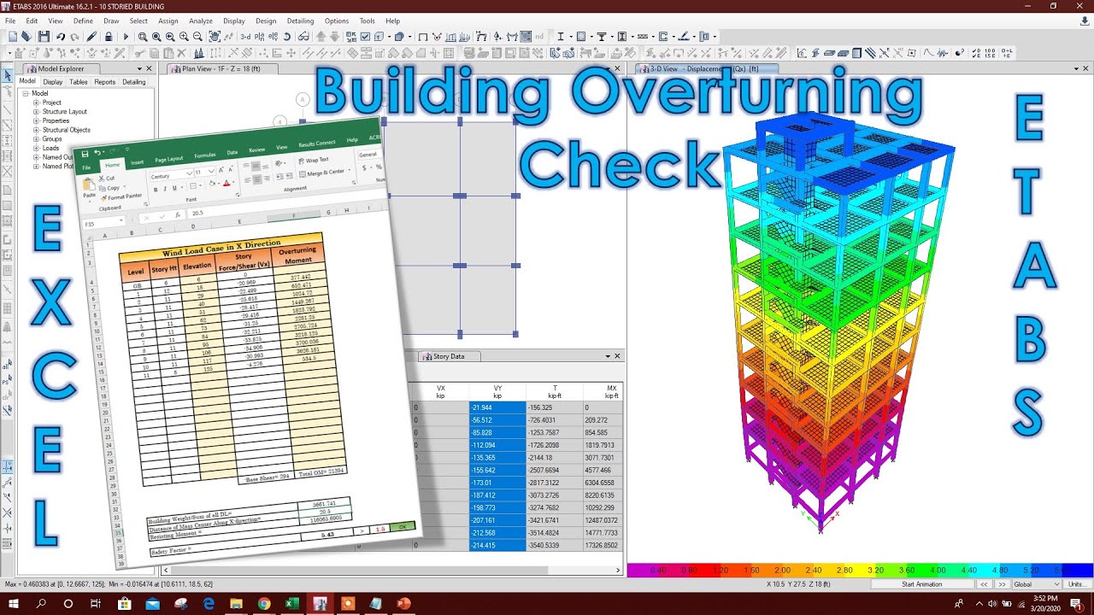Click the Rubber Band Zoom icon
This screenshot has width=1094, height=615.
click(x=144, y=37)
